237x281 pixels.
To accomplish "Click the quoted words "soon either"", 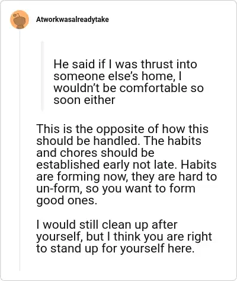I will (84, 100).
